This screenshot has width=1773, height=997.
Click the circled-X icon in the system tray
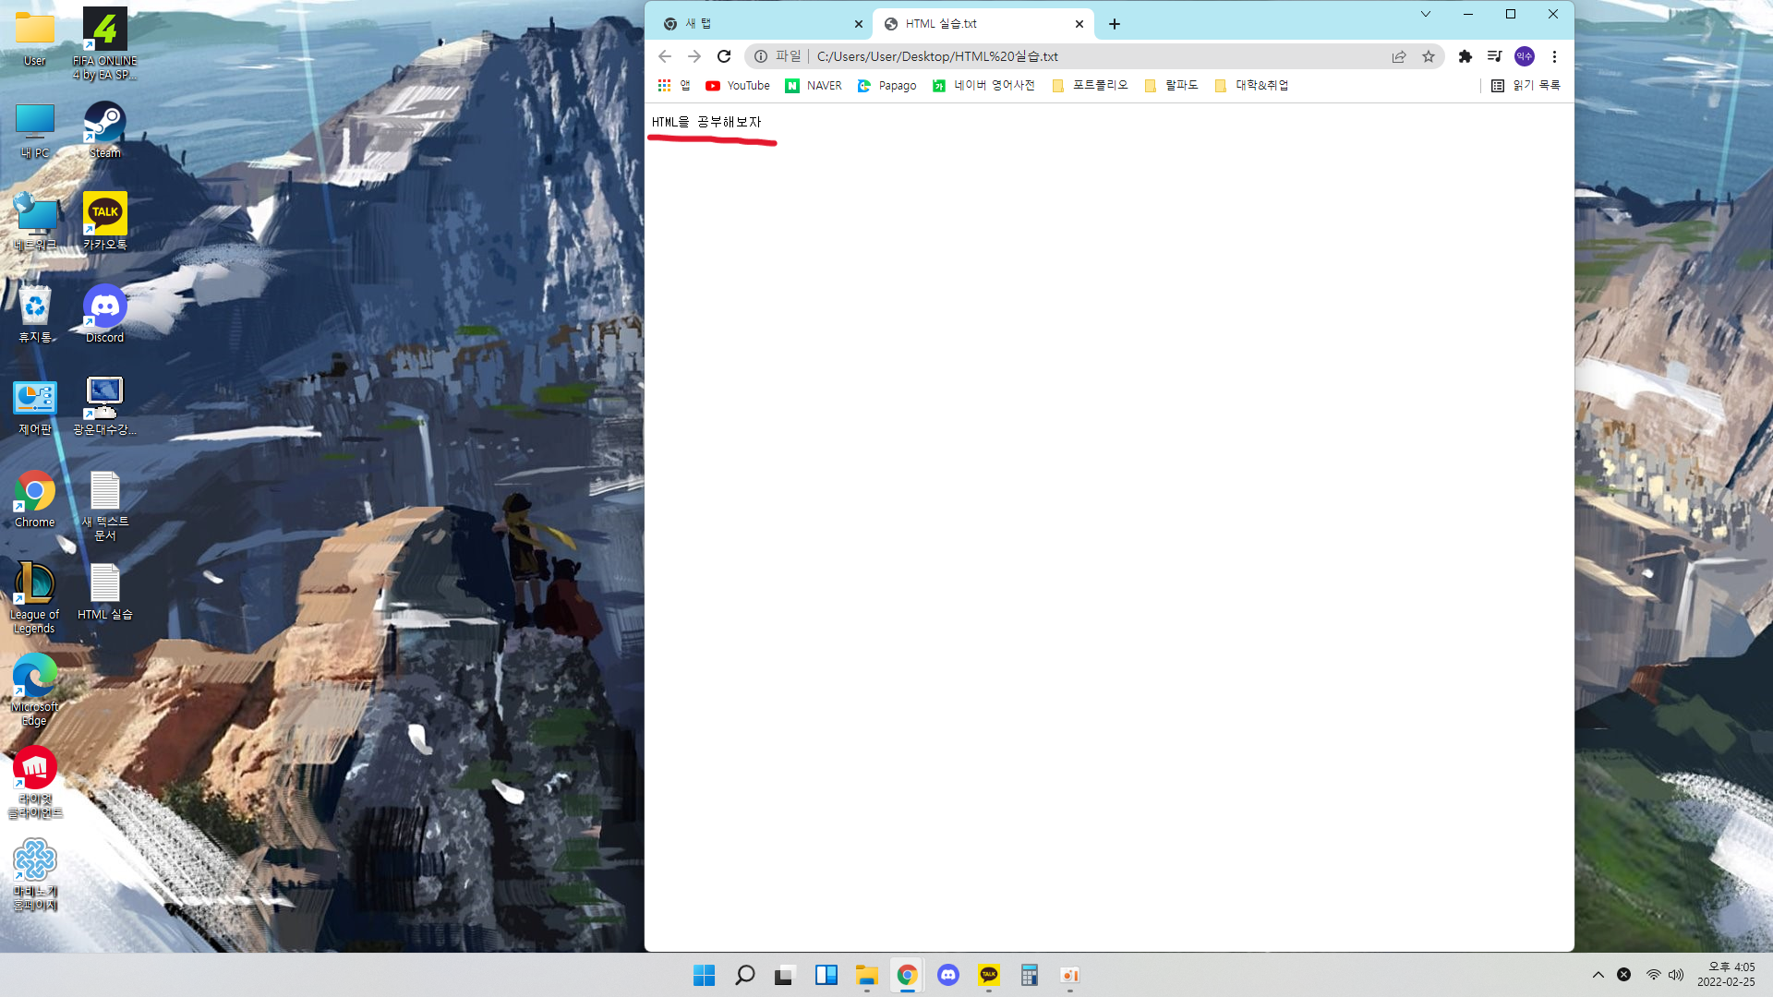click(x=1623, y=975)
